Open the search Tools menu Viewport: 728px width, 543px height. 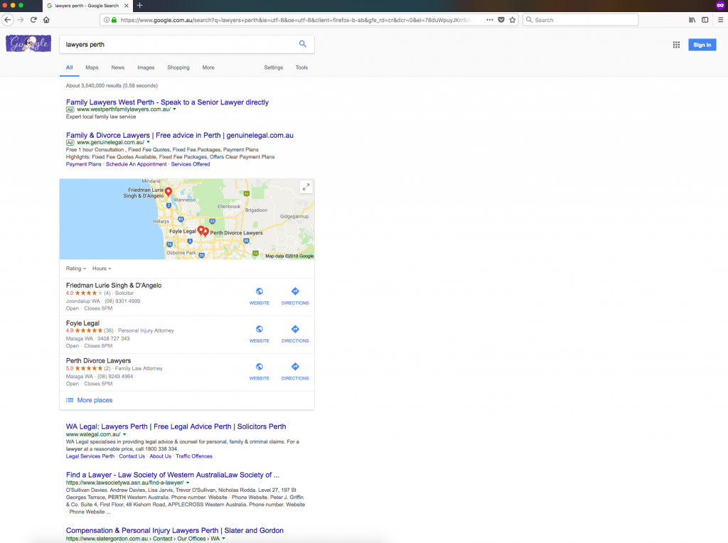[301, 68]
